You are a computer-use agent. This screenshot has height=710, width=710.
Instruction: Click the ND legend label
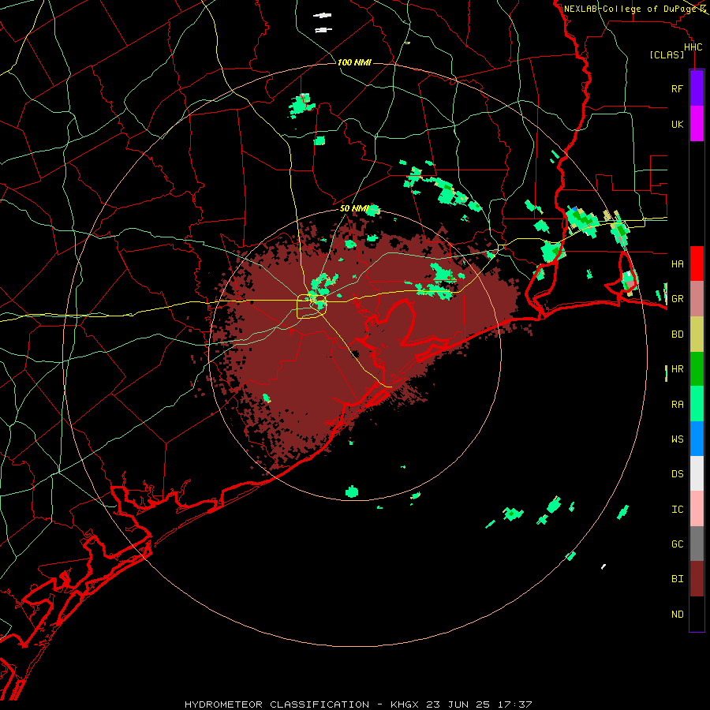(x=677, y=615)
